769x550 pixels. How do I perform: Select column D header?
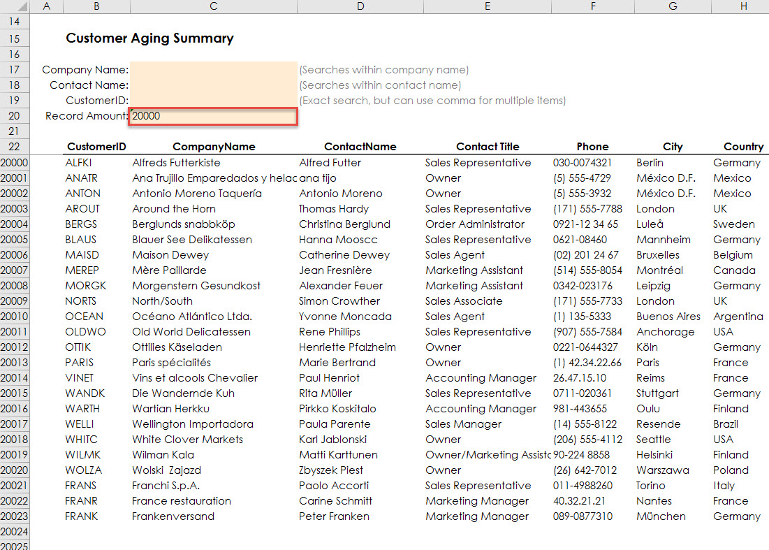tap(360, 6)
